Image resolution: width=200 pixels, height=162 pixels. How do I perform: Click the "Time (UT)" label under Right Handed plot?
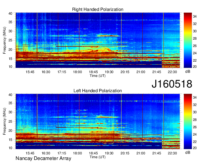tap(98, 76)
